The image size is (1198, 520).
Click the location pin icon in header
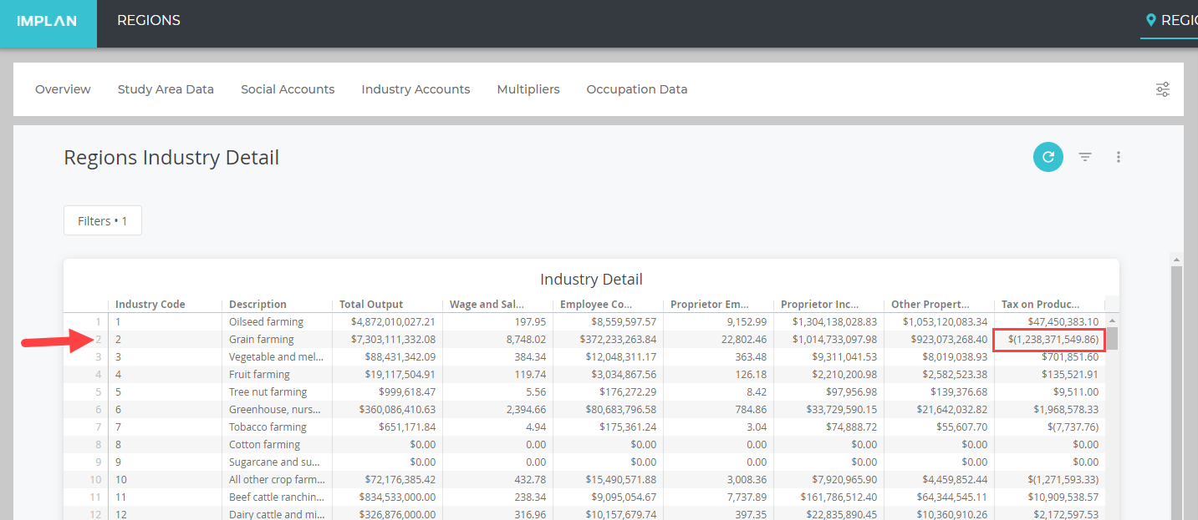pyautogui.click(x=1150, y=20)
